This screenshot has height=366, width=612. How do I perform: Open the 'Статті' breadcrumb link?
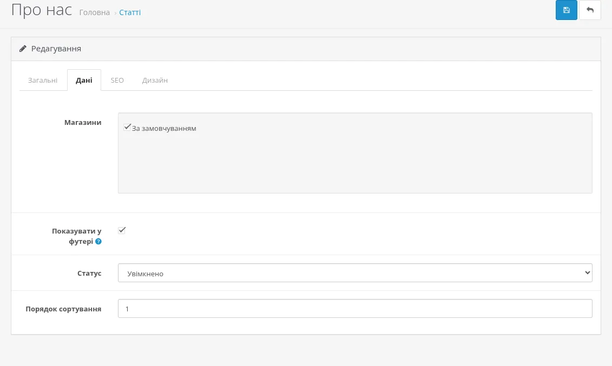pos(130,12)
